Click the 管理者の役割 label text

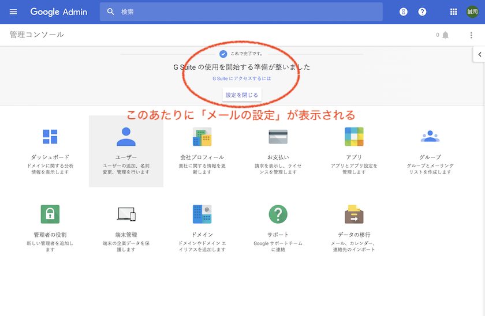pyautogui.click(x=50, y=235)
